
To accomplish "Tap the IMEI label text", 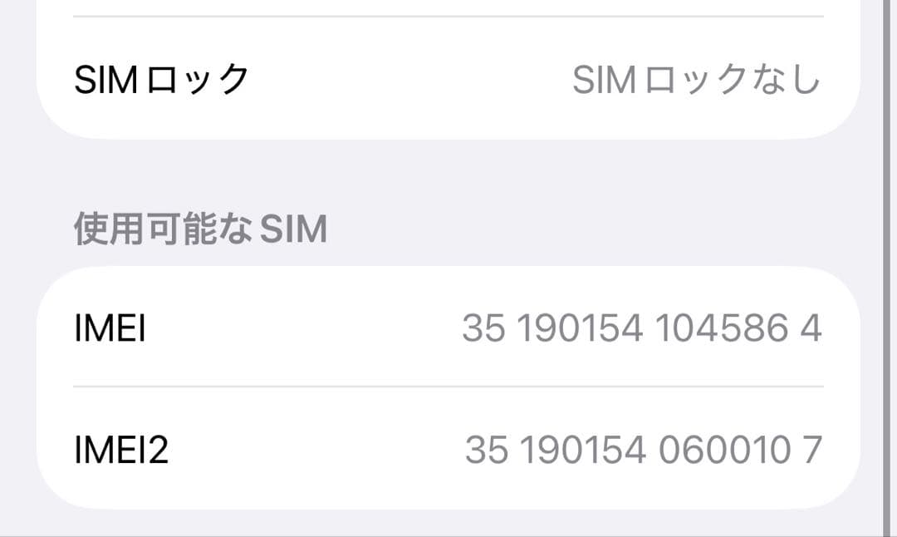I will pyautogui.click(x=110, y=329).
